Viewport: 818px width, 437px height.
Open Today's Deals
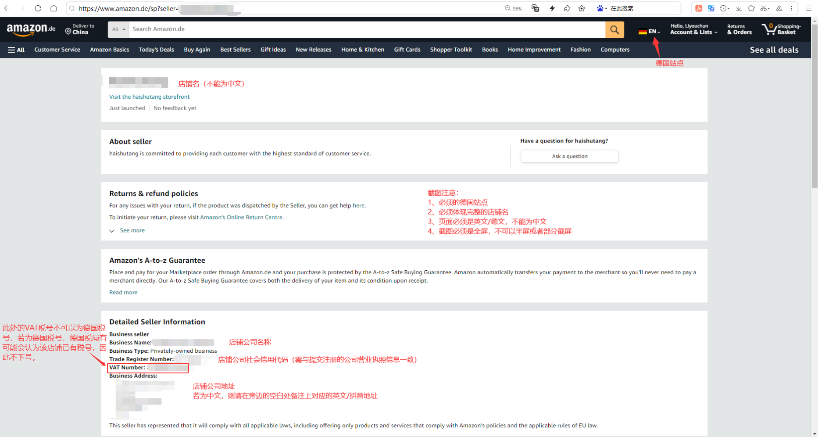pos(156,50)
